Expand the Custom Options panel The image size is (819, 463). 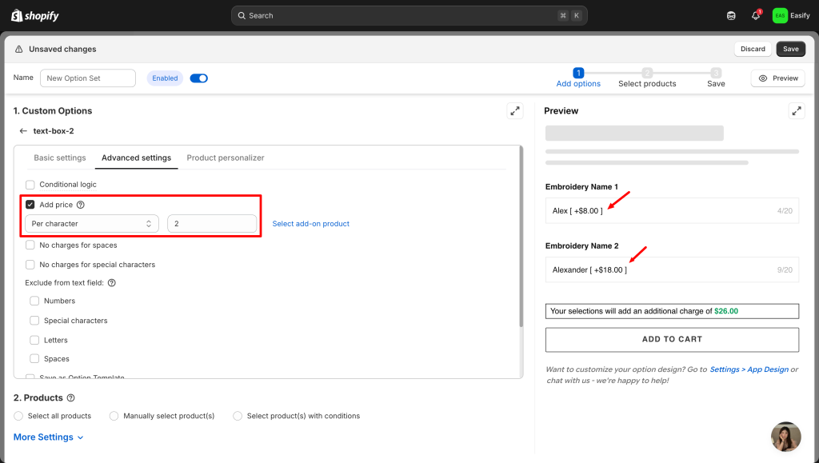(x=515, y=111)
